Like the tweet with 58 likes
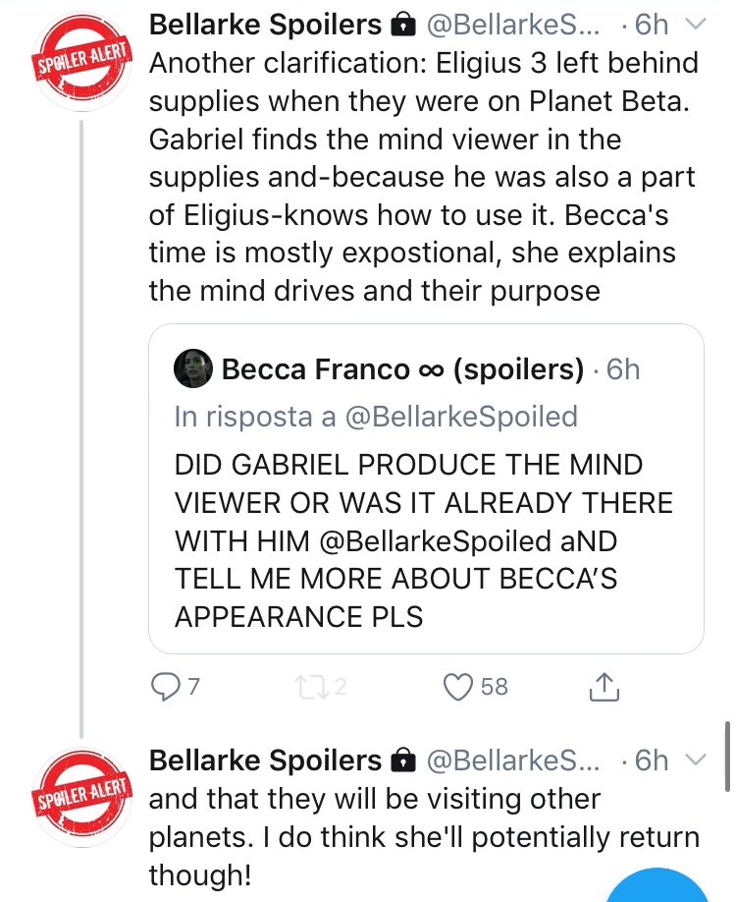 tap(459, 687)
